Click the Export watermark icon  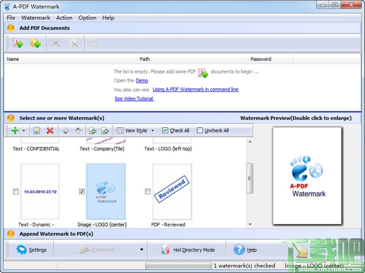(x=105, y=130)
